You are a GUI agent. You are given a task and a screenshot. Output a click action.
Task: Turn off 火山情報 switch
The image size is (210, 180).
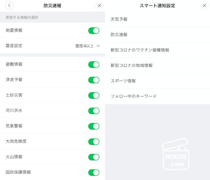(94, 157)
